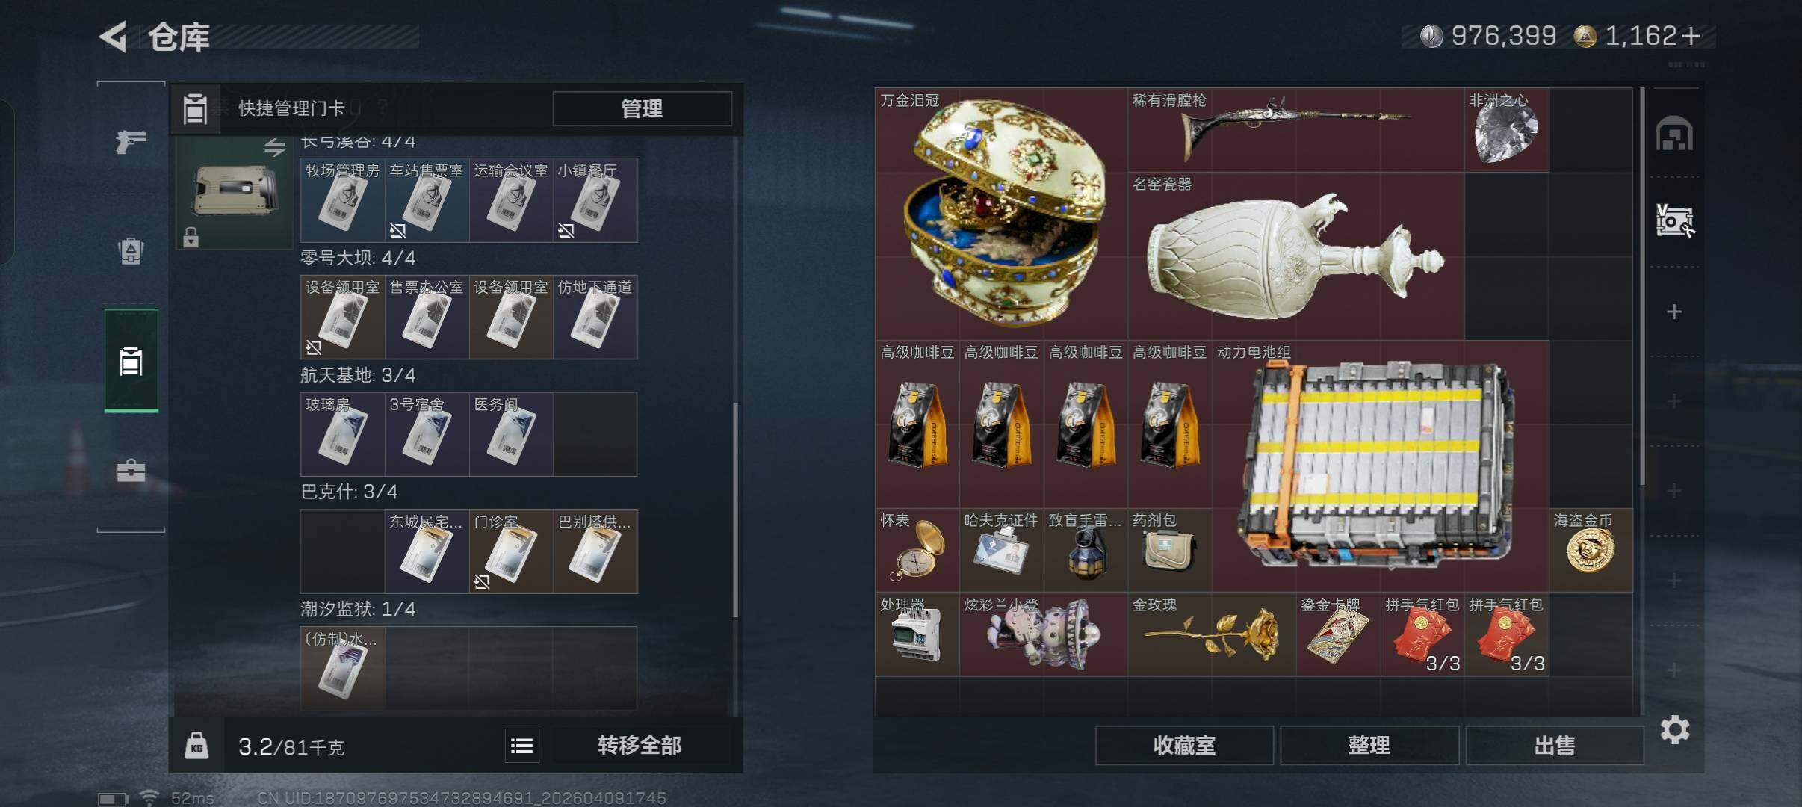
Task: Add a new storage slot with the plus icon
Action: coord(1674,312)
